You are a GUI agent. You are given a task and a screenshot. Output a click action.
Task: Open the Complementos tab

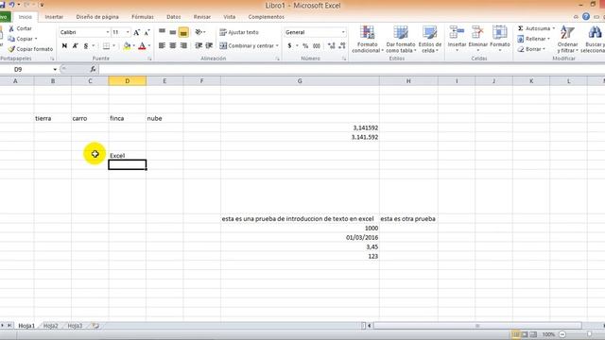(266, 17)
